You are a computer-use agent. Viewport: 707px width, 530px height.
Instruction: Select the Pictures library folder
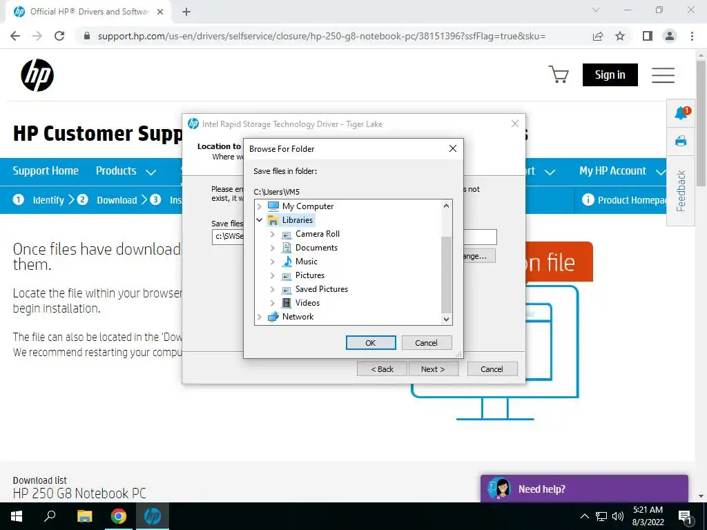coord(310,275)
